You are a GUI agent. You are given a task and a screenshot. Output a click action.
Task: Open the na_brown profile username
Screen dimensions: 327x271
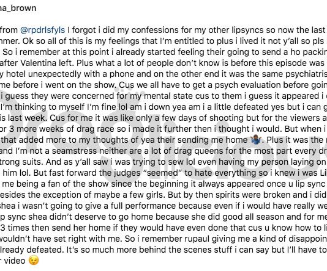18,9
